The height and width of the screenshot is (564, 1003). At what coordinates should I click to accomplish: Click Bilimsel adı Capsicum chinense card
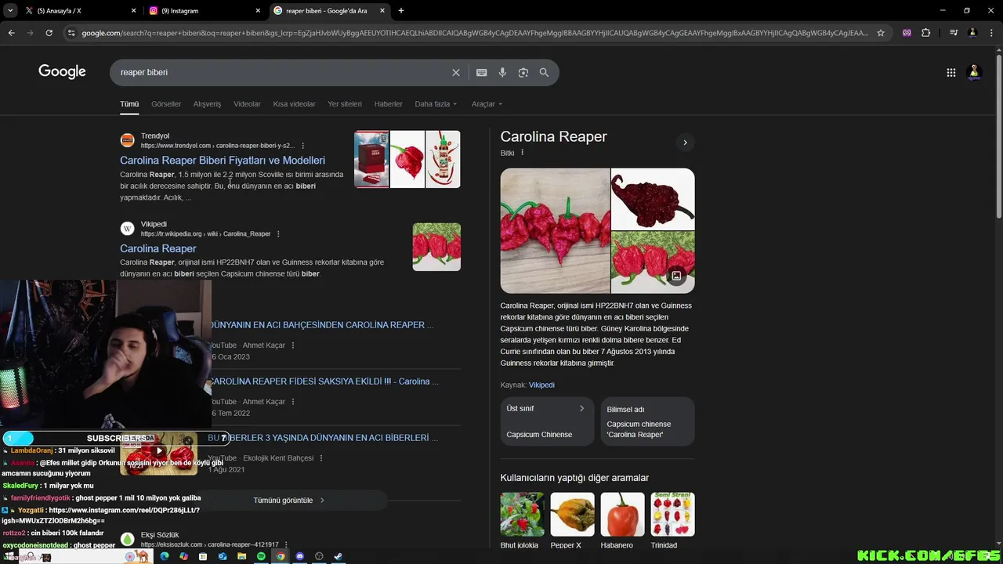pos(647,421)
